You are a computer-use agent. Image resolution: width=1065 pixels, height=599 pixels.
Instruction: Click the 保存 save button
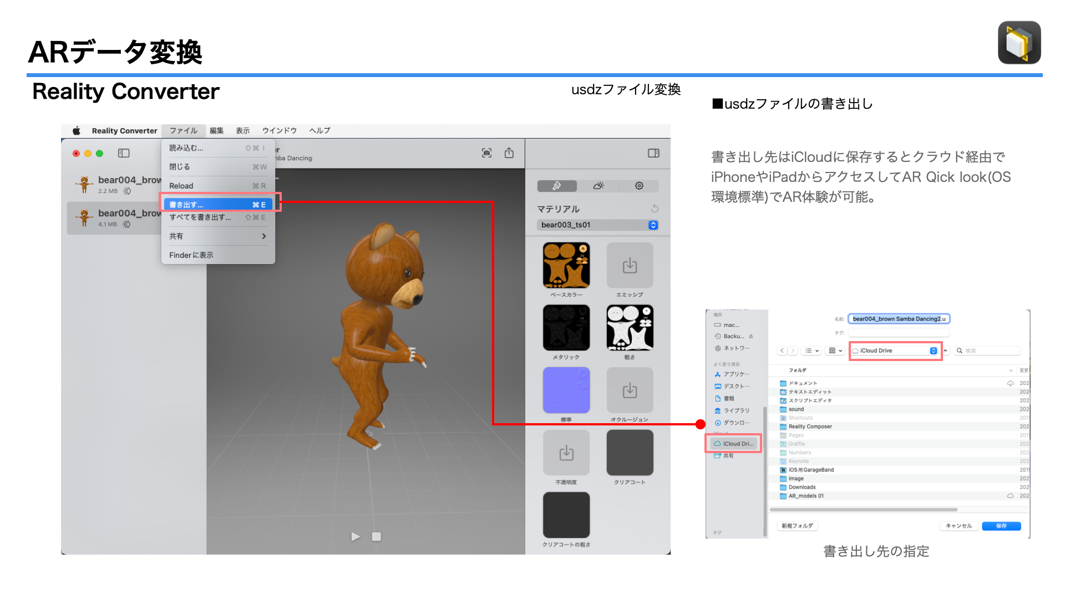(1001, 526)
